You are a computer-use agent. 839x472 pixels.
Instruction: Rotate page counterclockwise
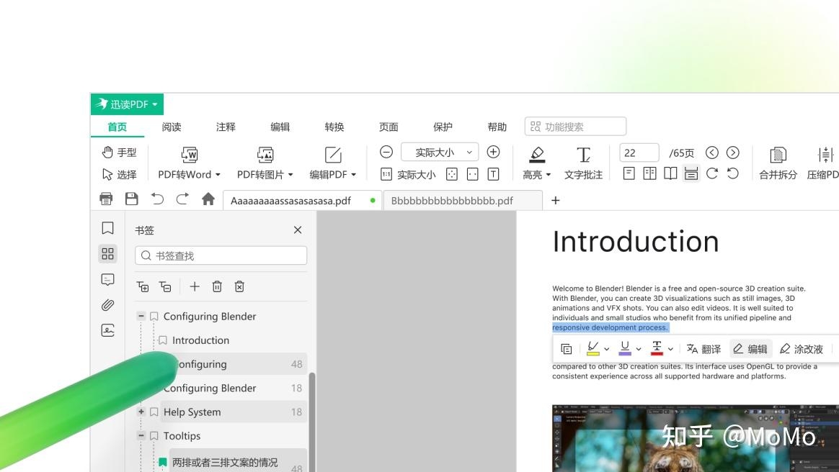(x=732, y=173)
